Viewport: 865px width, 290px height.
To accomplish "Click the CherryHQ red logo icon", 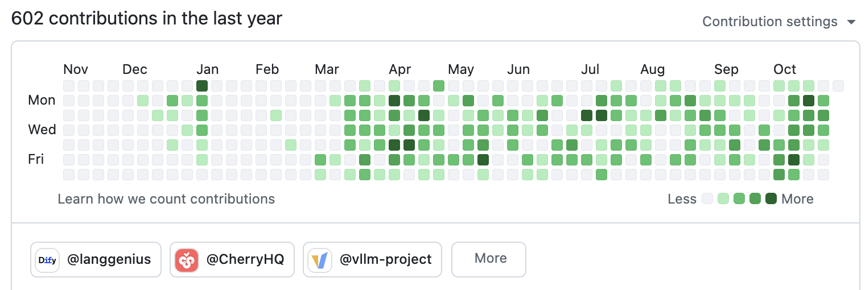I will 187,260.
